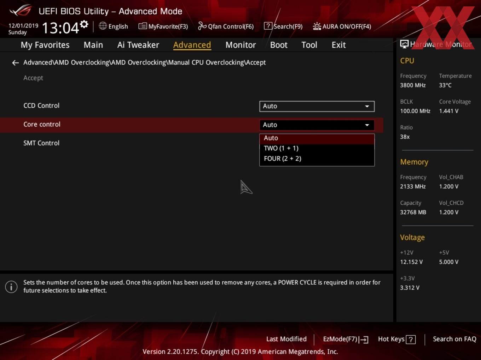The image size is (481, 360).
Task: Click the globe language icon
Action: 103,26
